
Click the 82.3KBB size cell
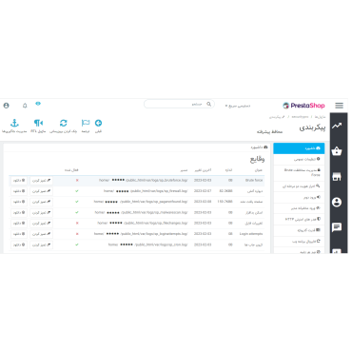tap(225, 191)
